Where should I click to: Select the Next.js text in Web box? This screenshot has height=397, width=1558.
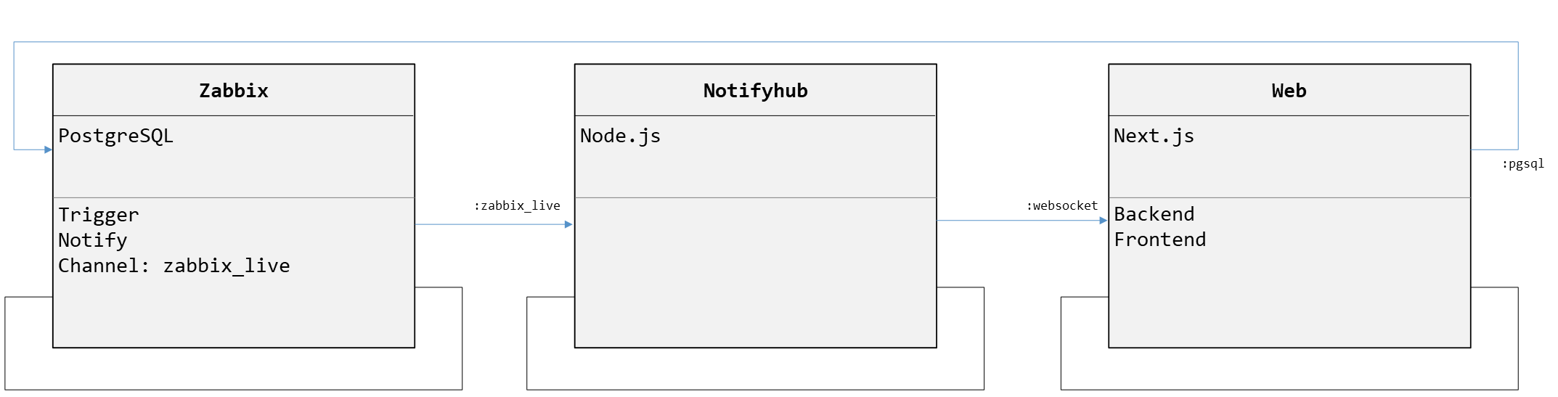click(x=1154, y=136)
